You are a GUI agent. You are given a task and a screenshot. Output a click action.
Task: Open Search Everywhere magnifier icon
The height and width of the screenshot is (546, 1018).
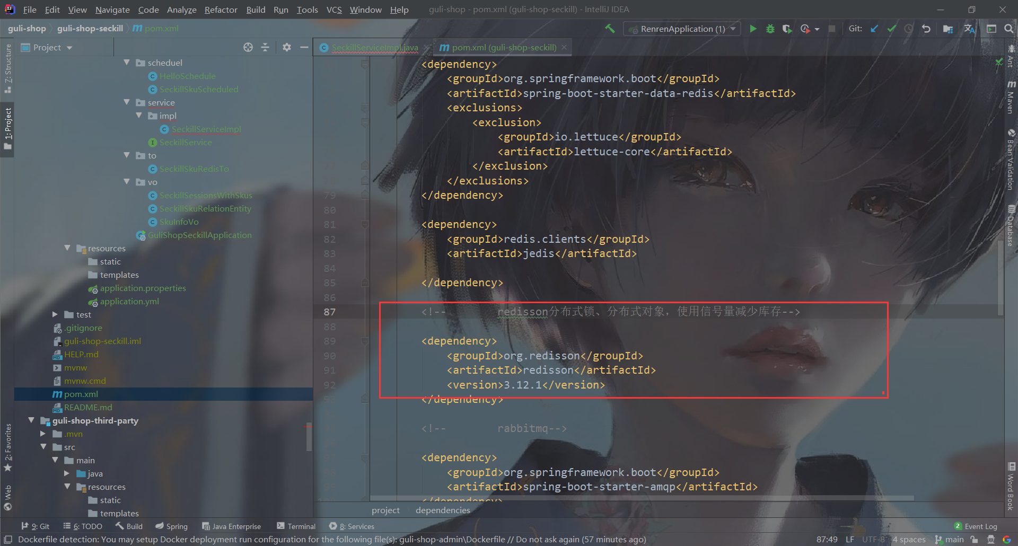pos(1008,29)
